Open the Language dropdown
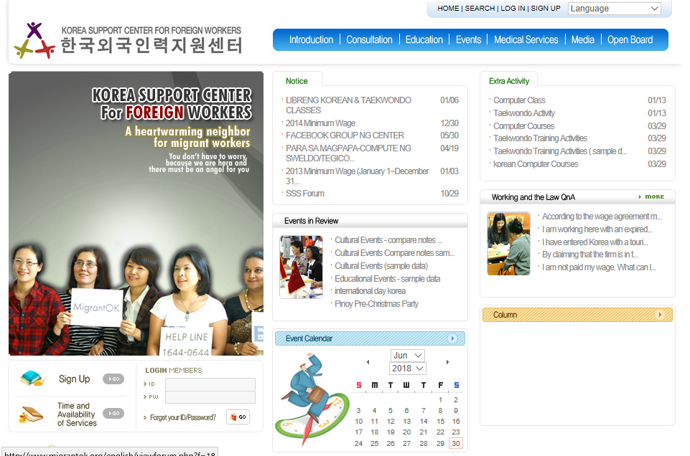The image size is (690, 456). click(x=614, y=9)
